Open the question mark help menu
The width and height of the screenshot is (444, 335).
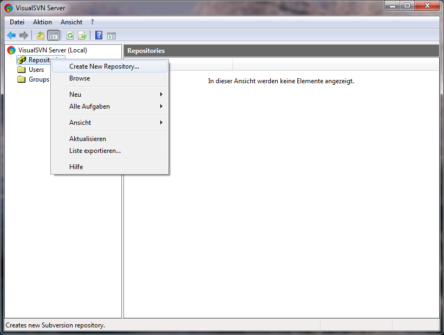point(92,22)
